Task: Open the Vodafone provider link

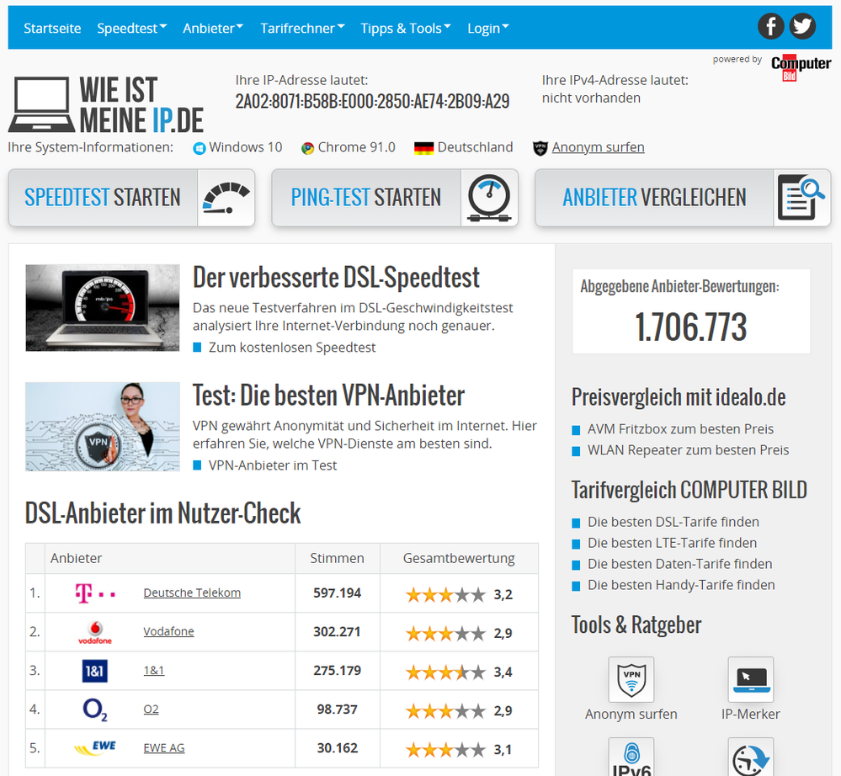Action: point(168,632)
